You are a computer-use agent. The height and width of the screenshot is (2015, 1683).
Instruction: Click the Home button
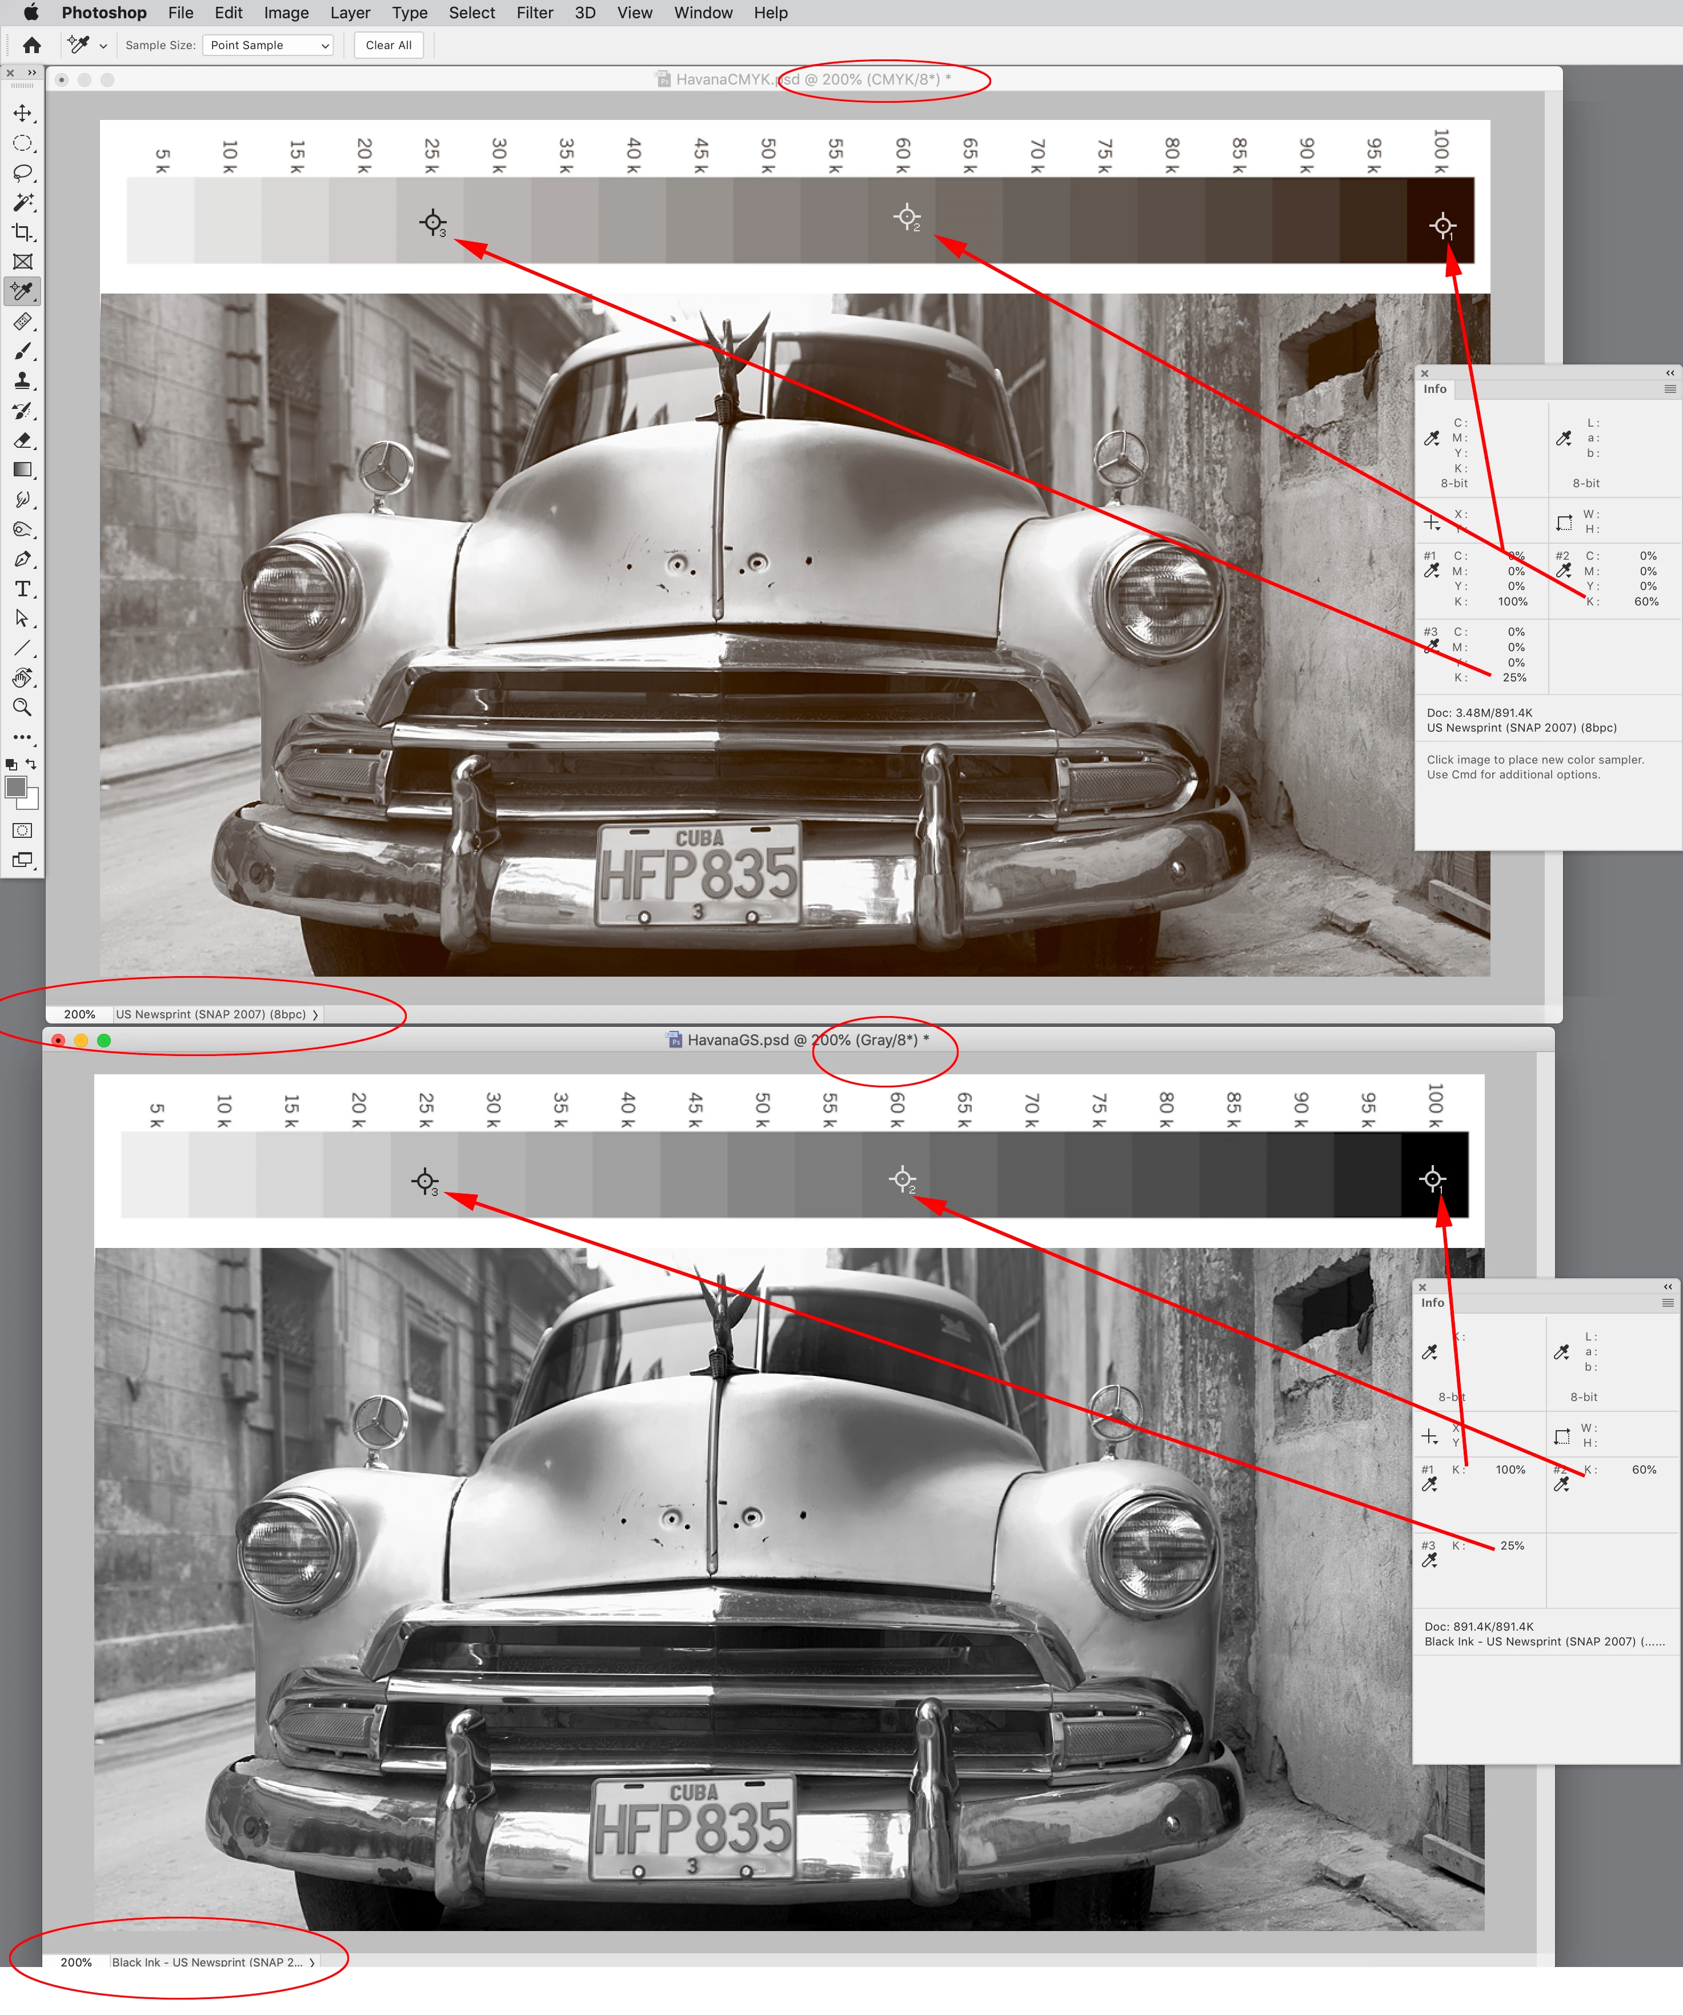coord(31,45)
